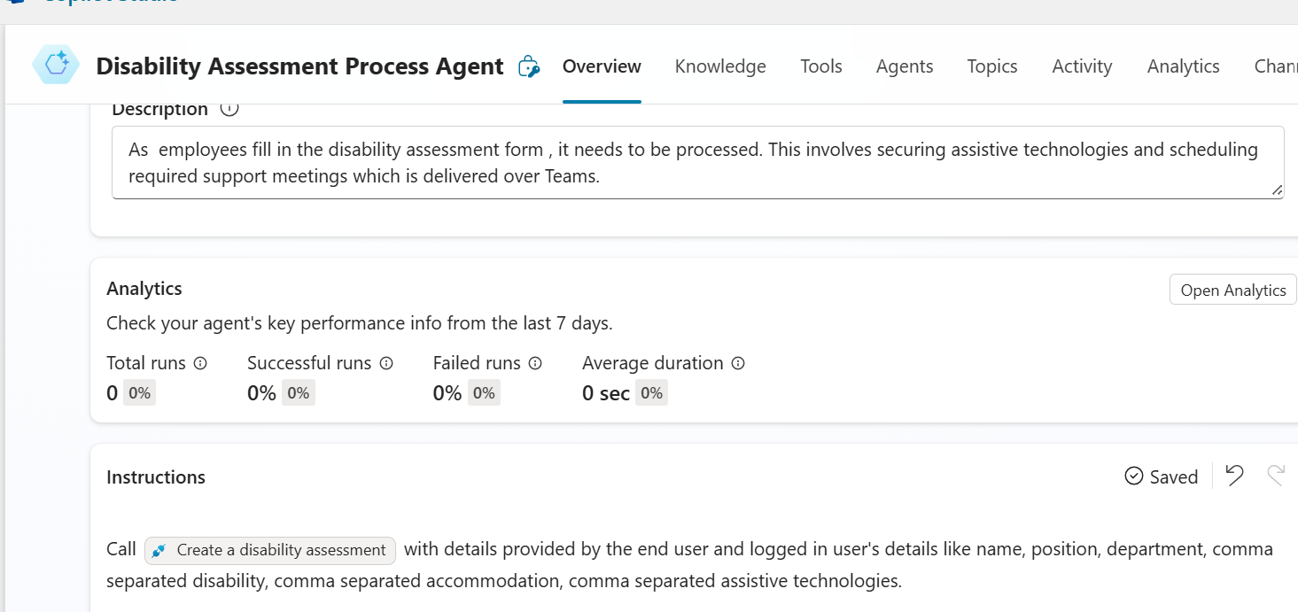1298x612 pixels.
Task: Click the agent hexagon logo icon
Action: point(56,66)
